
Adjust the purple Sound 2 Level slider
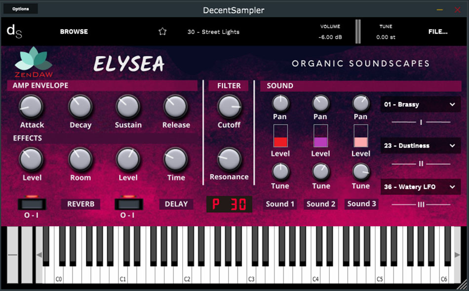coord(320,136)
